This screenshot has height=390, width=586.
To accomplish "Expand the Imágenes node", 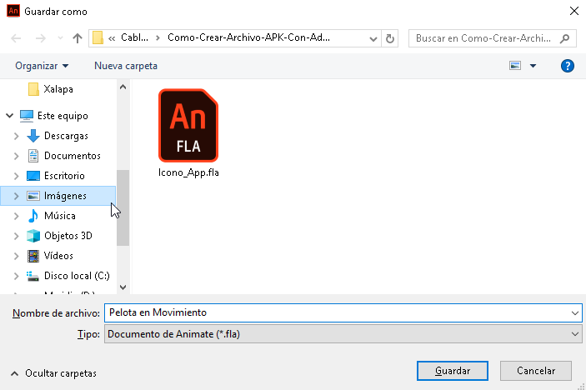I will pyautogui.click(x=16, y=196).
